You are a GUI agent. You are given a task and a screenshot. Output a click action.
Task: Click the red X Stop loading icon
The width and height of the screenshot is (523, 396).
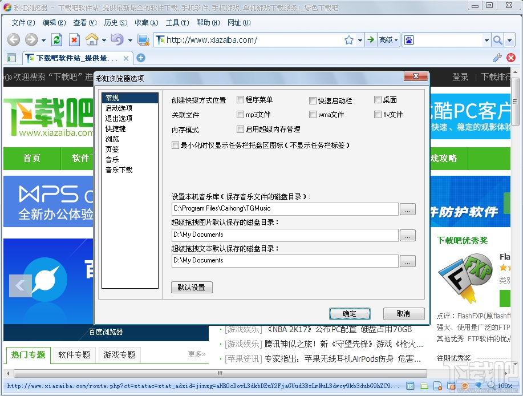coord(74,40)
